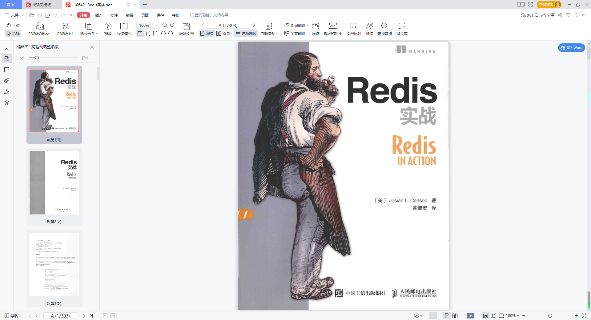Open 阅读模式 reading mode
This screenshot has height=320, width=591.
pyautogui.click(x=124, y=26)
